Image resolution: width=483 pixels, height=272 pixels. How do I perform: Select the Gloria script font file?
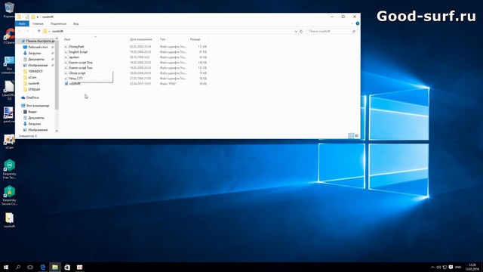coord(77,73)
